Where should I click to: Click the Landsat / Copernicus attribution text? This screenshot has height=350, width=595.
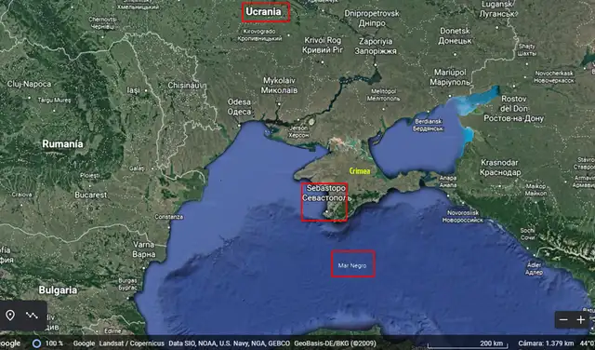(132, 343)
